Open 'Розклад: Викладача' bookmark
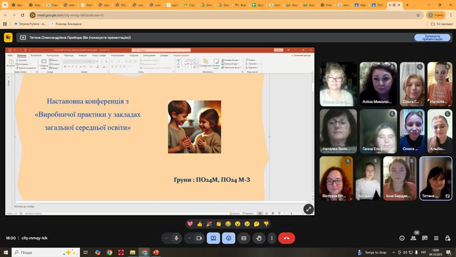This screenshot has width=456, height=257. coord(66,24)
